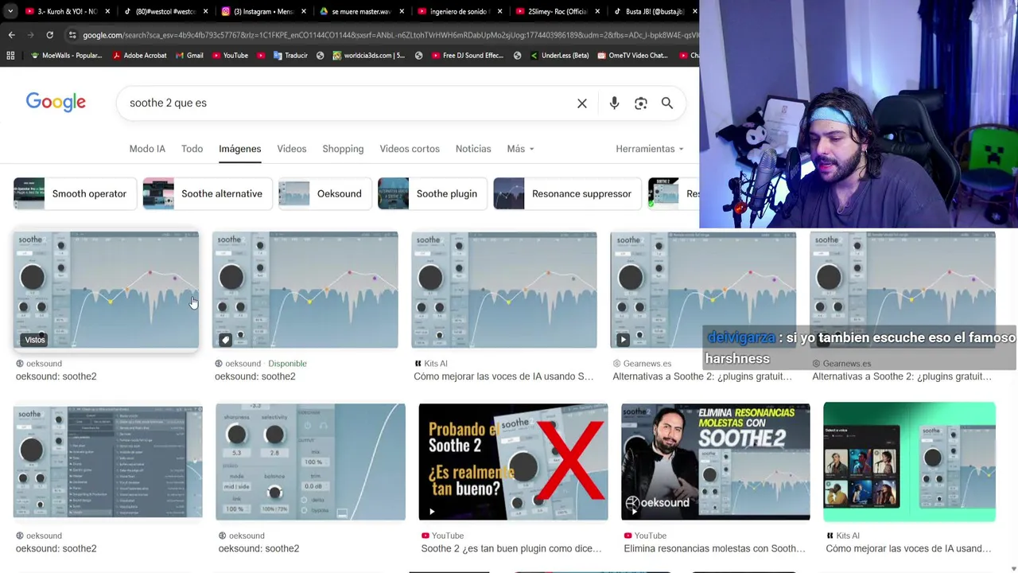The height and width of the screenshot is (573, 1018).
Task: Open the Adobe Acrobat bookmark
Action: click(140, 56)
